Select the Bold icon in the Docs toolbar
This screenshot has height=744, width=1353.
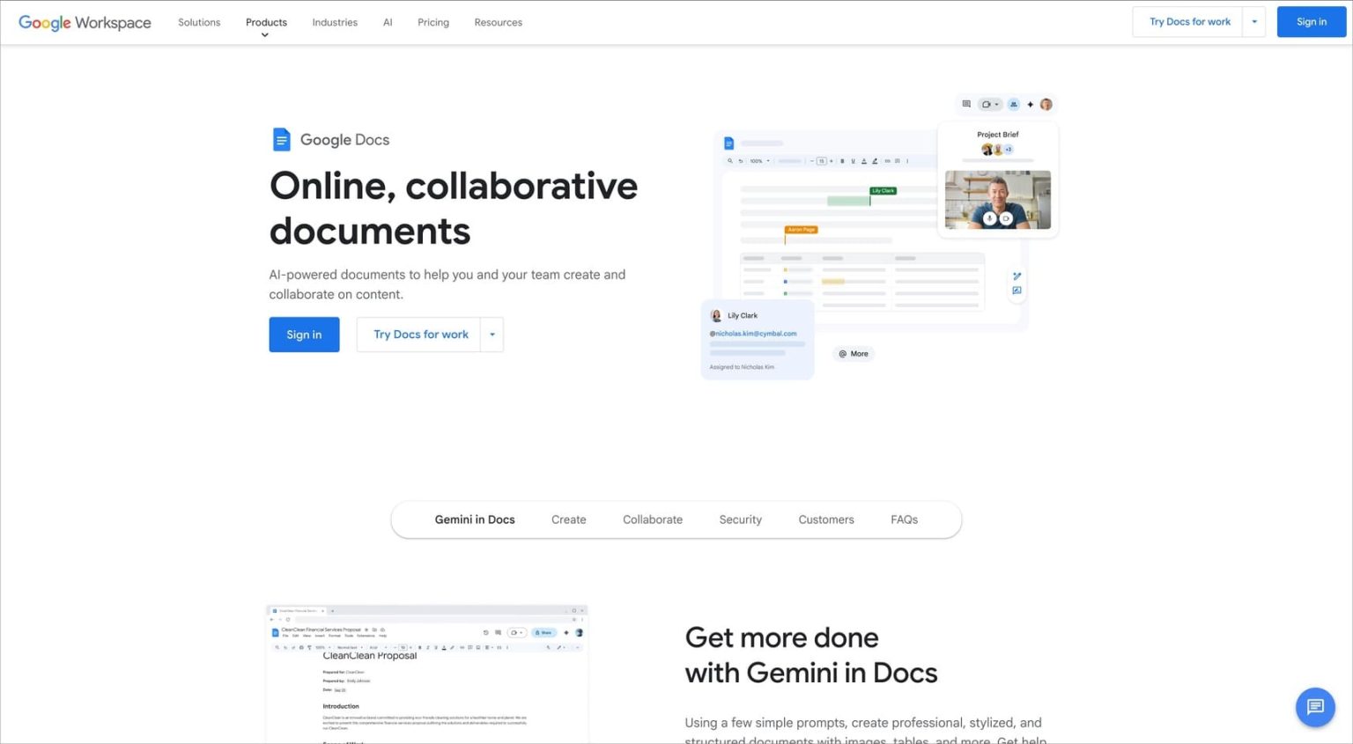842,161
